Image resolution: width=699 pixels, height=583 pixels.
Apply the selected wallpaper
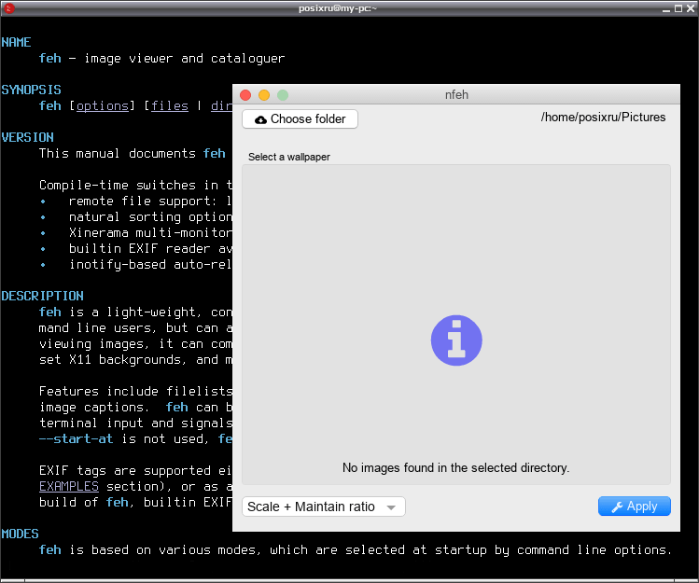(x=634, y=507)
